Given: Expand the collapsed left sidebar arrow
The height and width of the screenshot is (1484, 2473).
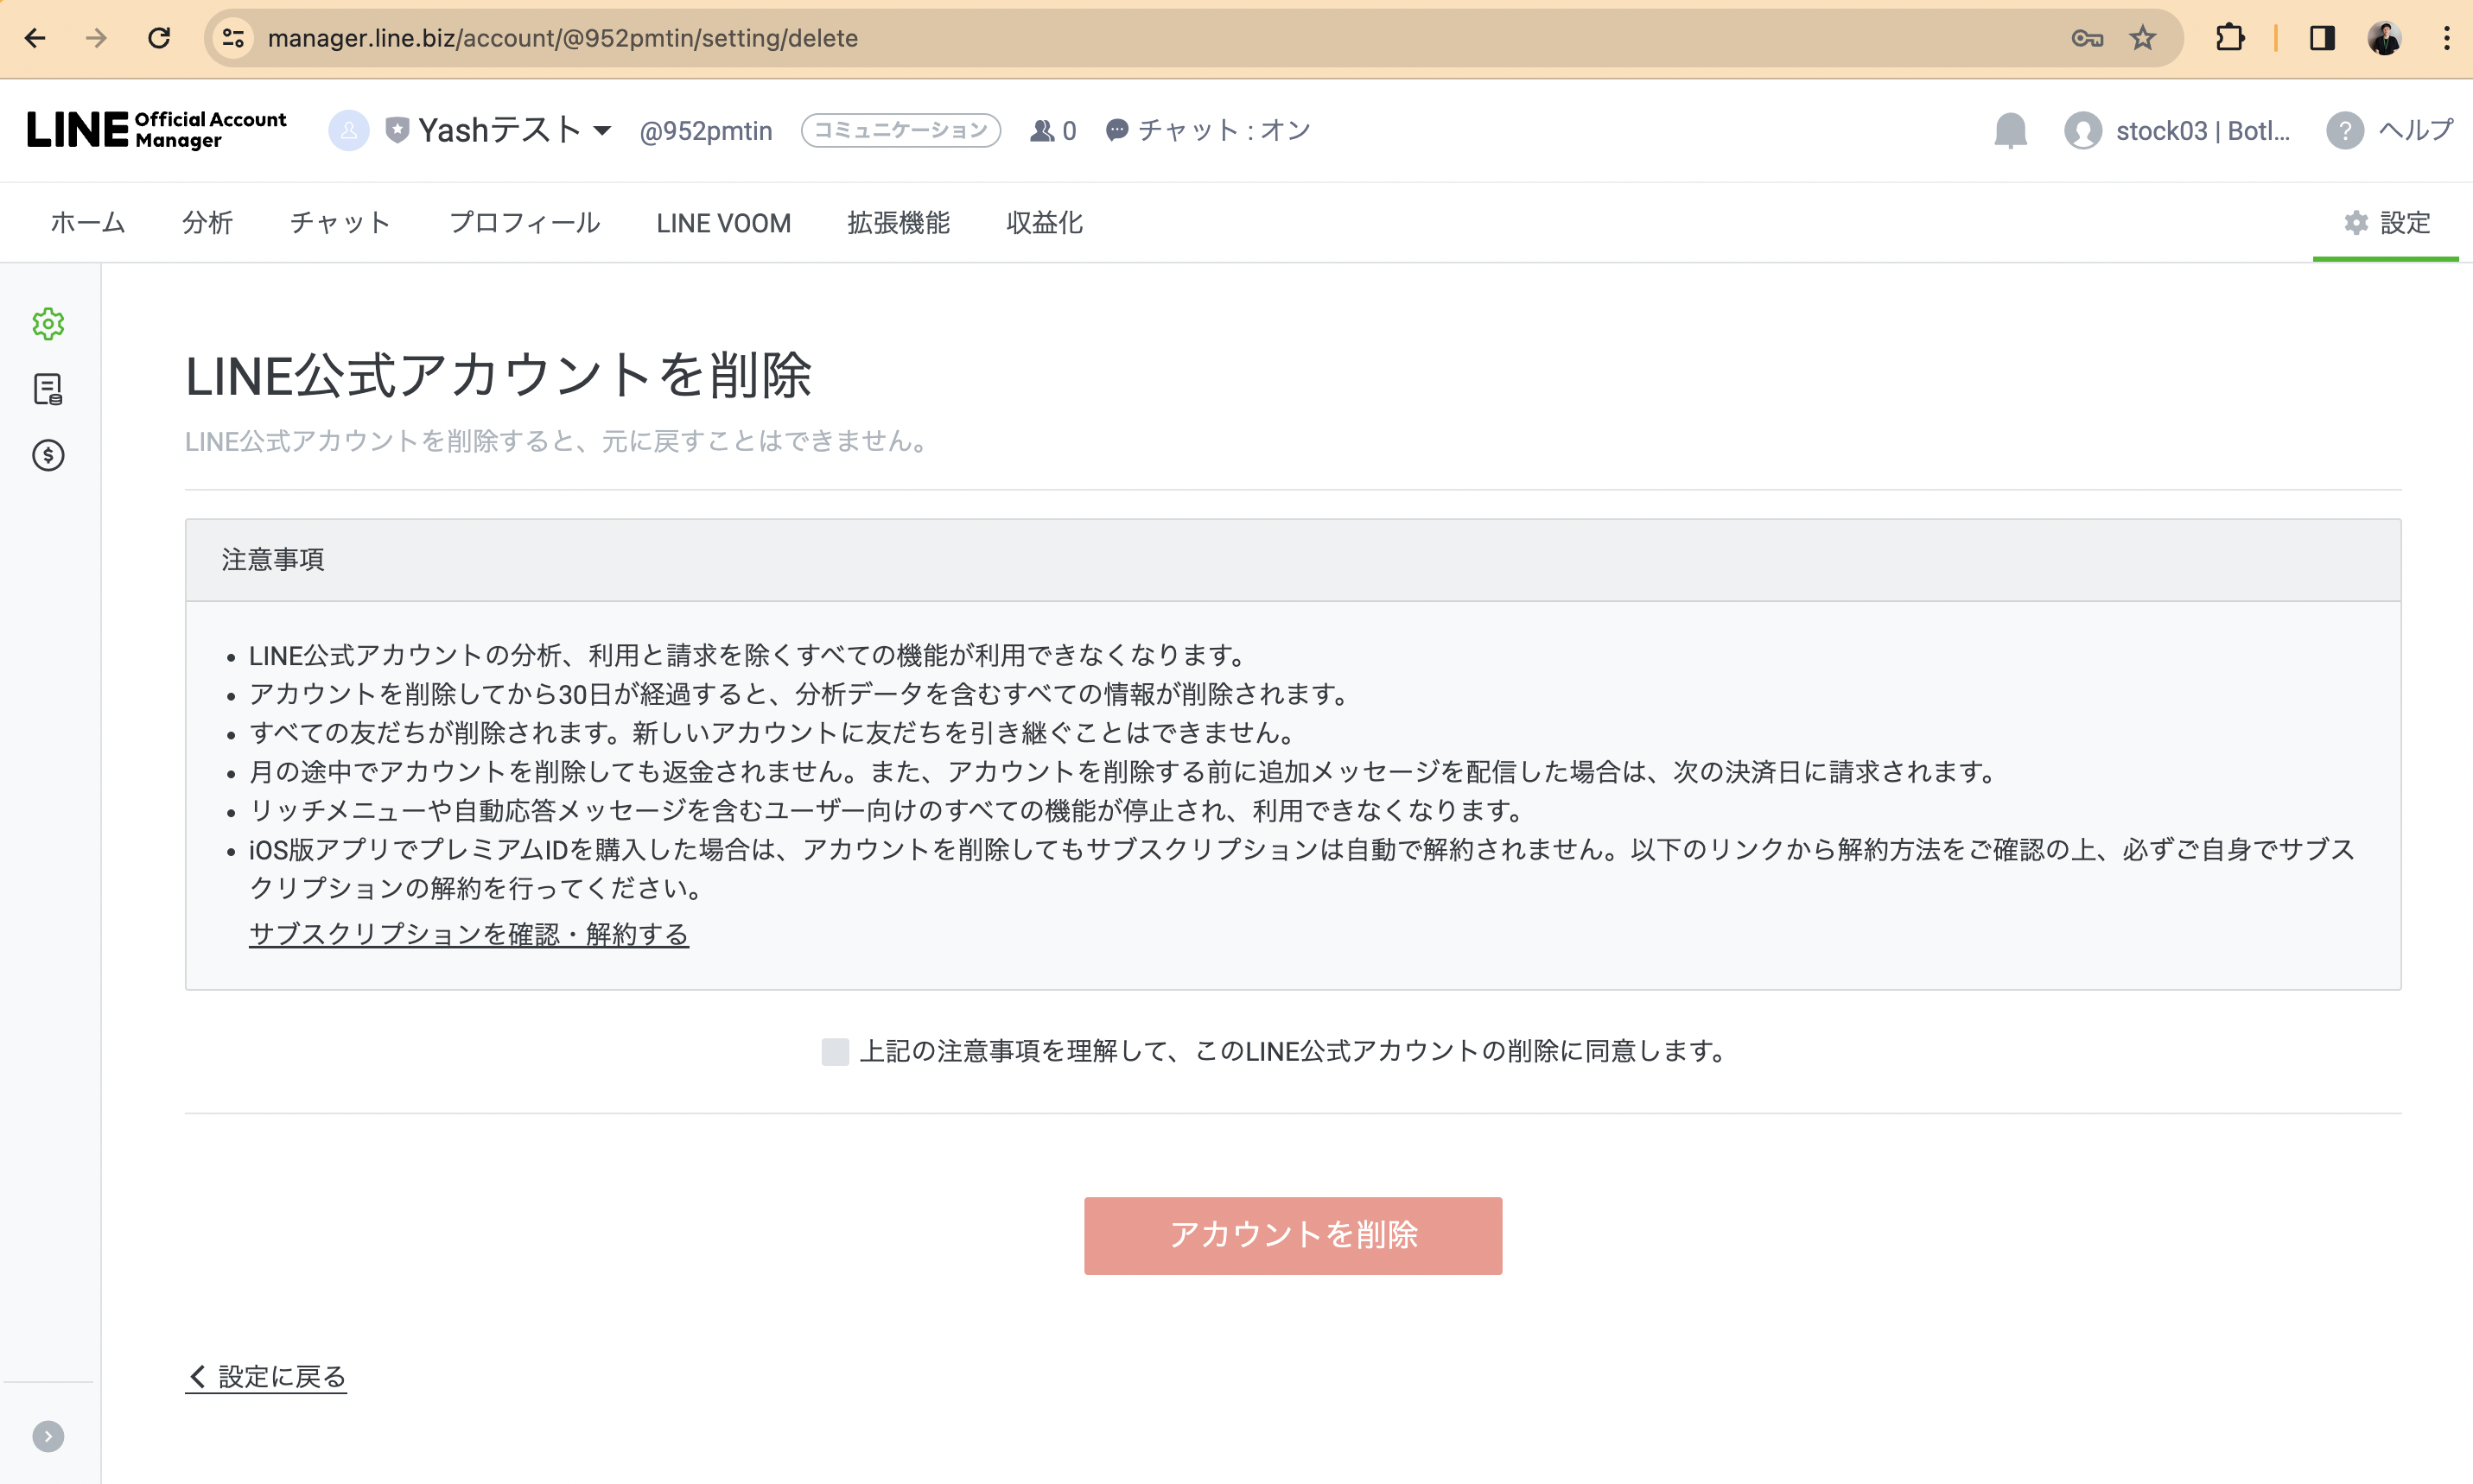Looking at the screenshot, I should coord(48,1436).
